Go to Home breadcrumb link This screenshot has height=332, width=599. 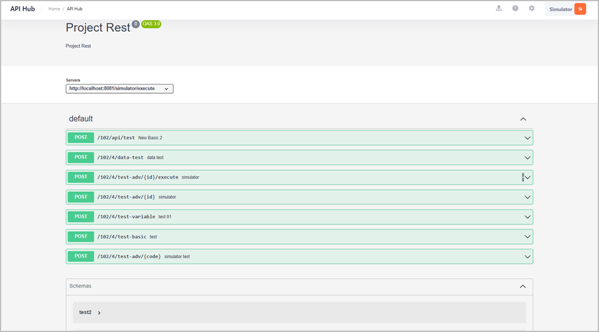pos(55,9)
